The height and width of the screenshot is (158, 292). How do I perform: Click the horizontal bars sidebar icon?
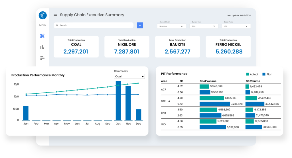(x=42, y=58)
